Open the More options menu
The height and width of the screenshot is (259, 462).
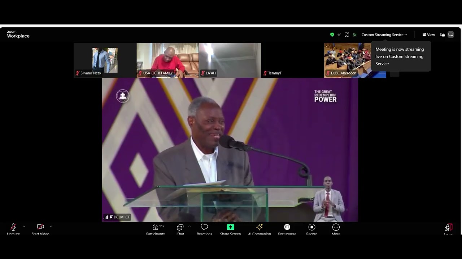[336, 229]
